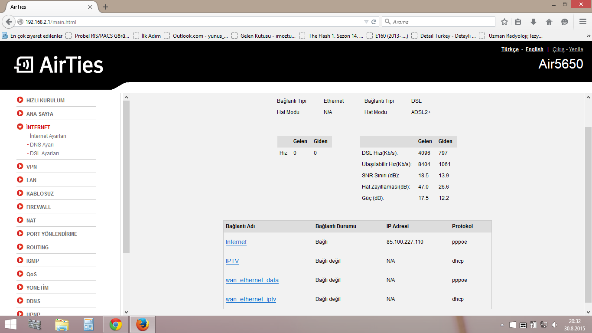Image resolution: width=592 pixels, height=333 pixels.
Task: Open the downloads arrow icon
Action: [533, 22]
